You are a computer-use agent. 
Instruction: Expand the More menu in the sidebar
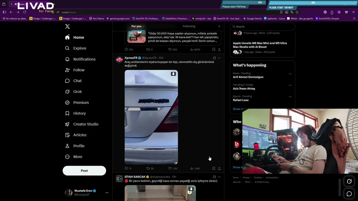(x=74, y=157)
